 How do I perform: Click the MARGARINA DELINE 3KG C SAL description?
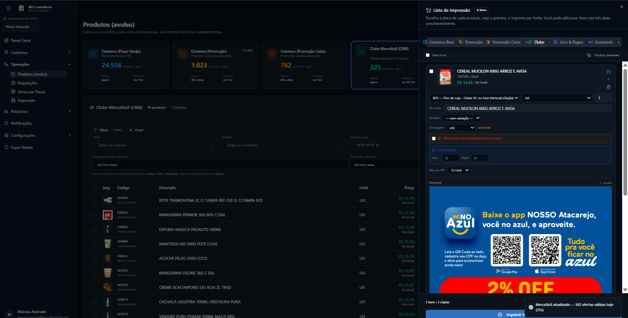(187, 273)
